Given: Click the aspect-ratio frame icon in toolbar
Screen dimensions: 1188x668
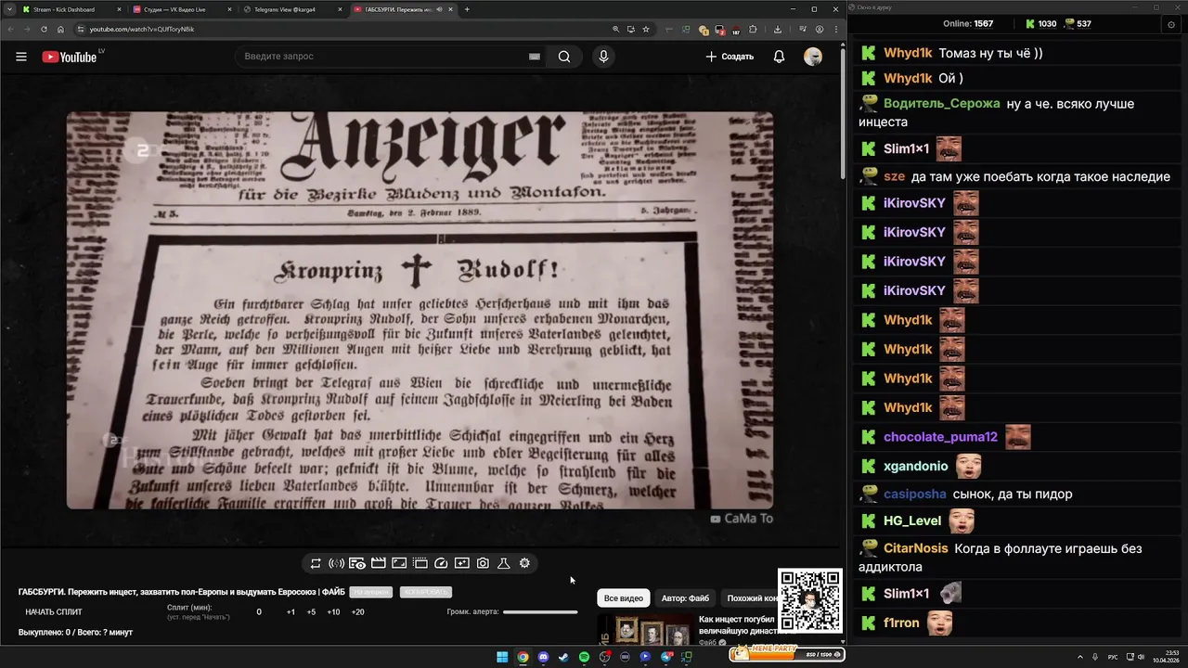Looking at the screenshot, I should click(x=399, y=563).
